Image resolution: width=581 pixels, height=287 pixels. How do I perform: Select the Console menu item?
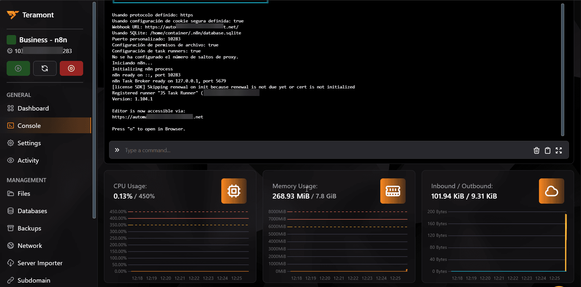46,126
